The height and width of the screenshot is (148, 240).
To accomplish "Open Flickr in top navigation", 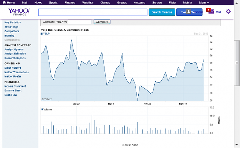I will [x=172, y=3].
